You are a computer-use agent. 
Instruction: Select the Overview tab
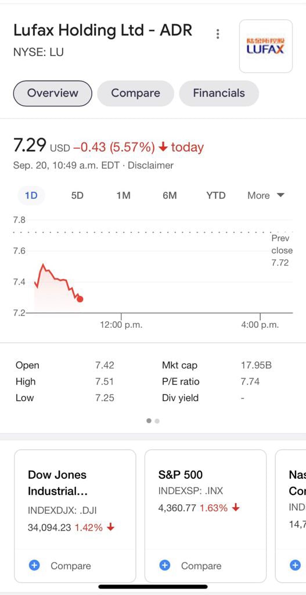(x=53, y=94)
